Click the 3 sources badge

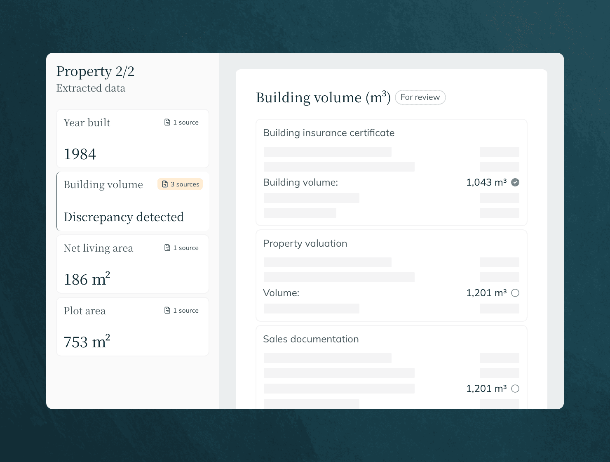click(x=180, y=184)
